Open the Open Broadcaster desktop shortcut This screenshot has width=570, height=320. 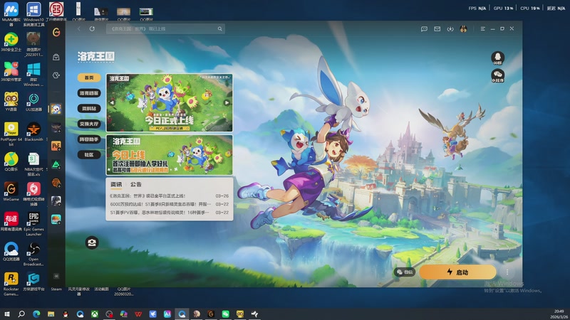(33, 254)
